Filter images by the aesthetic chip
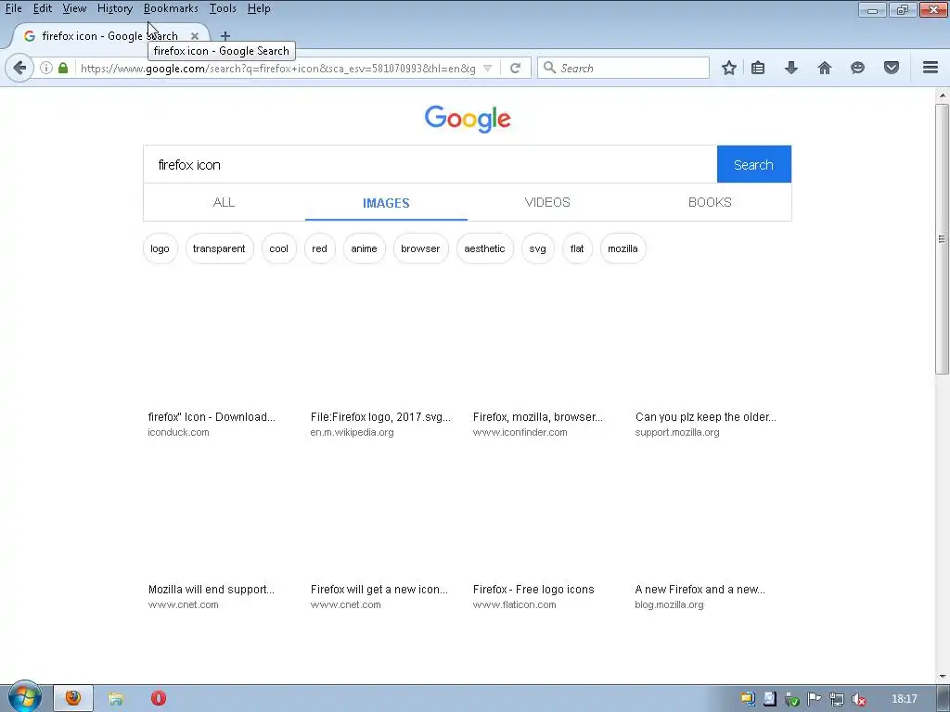The image size is (950, 712). coord(484,248)
